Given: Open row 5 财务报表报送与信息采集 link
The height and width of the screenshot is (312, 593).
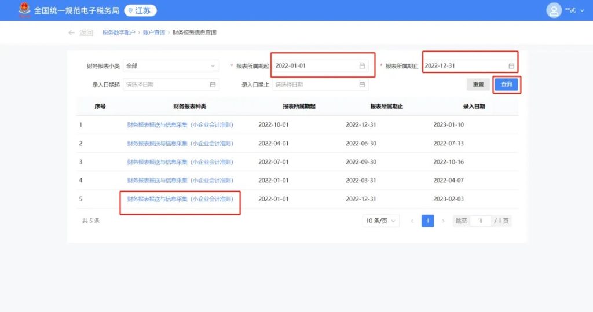Looking at the screenshot, I should click(180, 199).
